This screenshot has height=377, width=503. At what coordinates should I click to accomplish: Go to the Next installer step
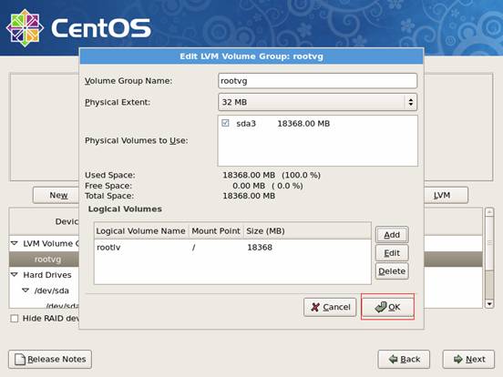coord(468,360)
